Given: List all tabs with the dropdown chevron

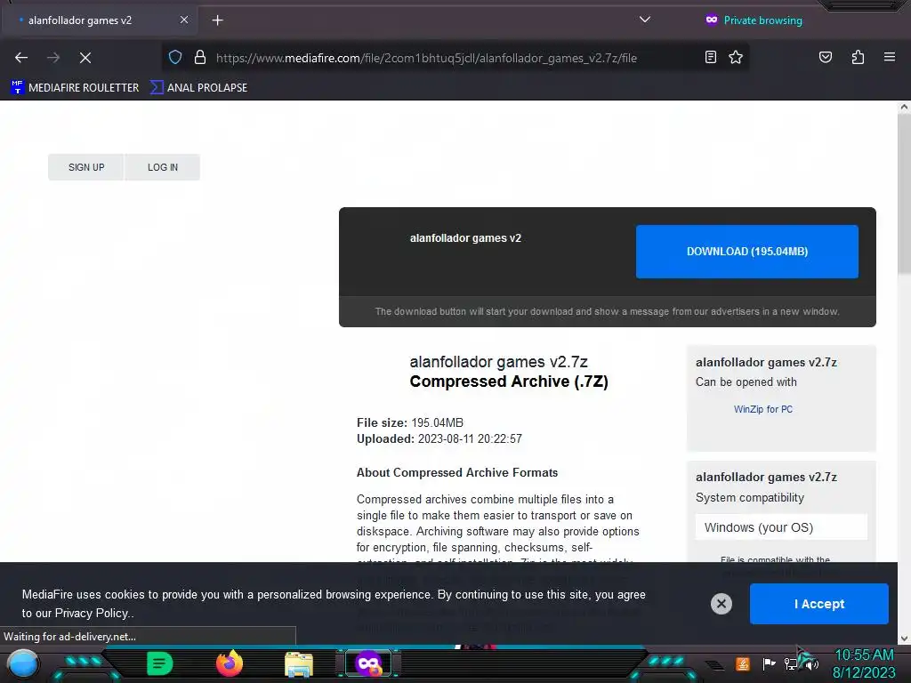Looking at the screenshot, I should pyautogui.click(x=644, y=20).
